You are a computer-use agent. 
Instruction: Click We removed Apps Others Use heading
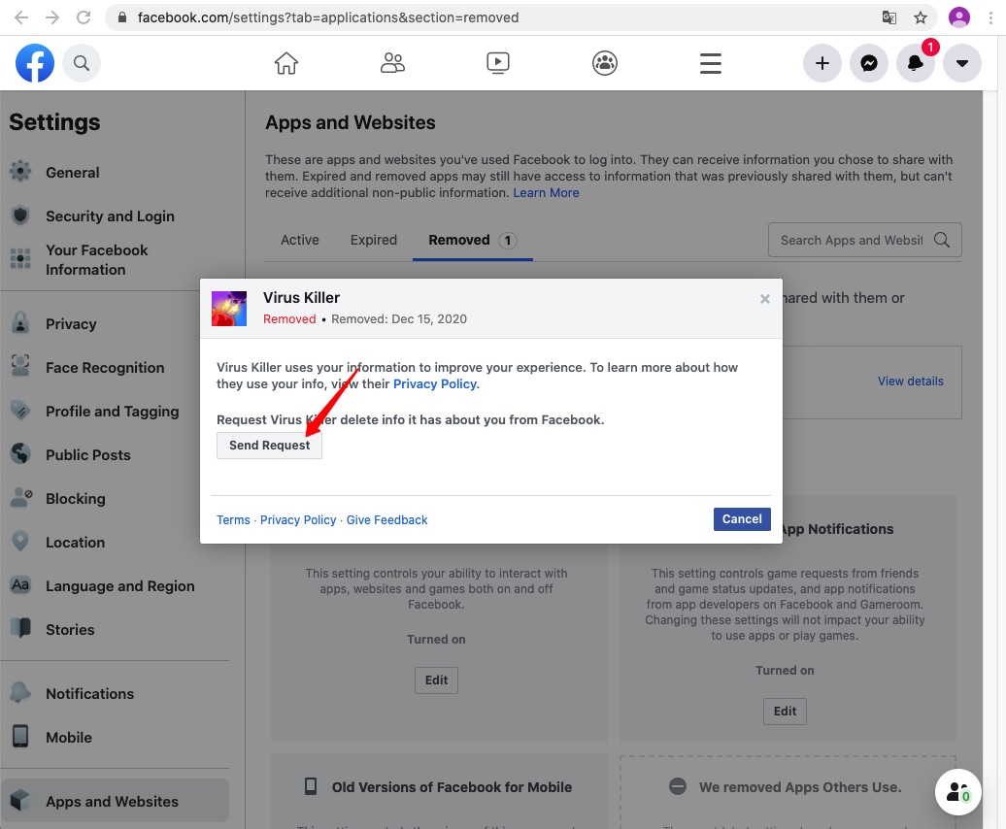(x=800, y=787)
